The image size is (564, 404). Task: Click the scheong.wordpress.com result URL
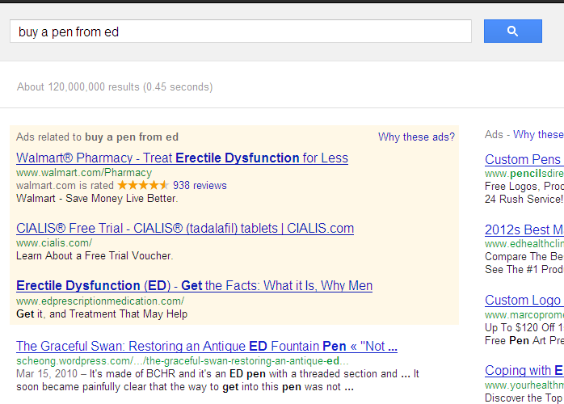coord(182,360)
